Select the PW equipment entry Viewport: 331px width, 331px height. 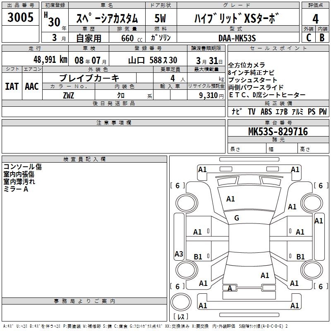pos(323,111)
